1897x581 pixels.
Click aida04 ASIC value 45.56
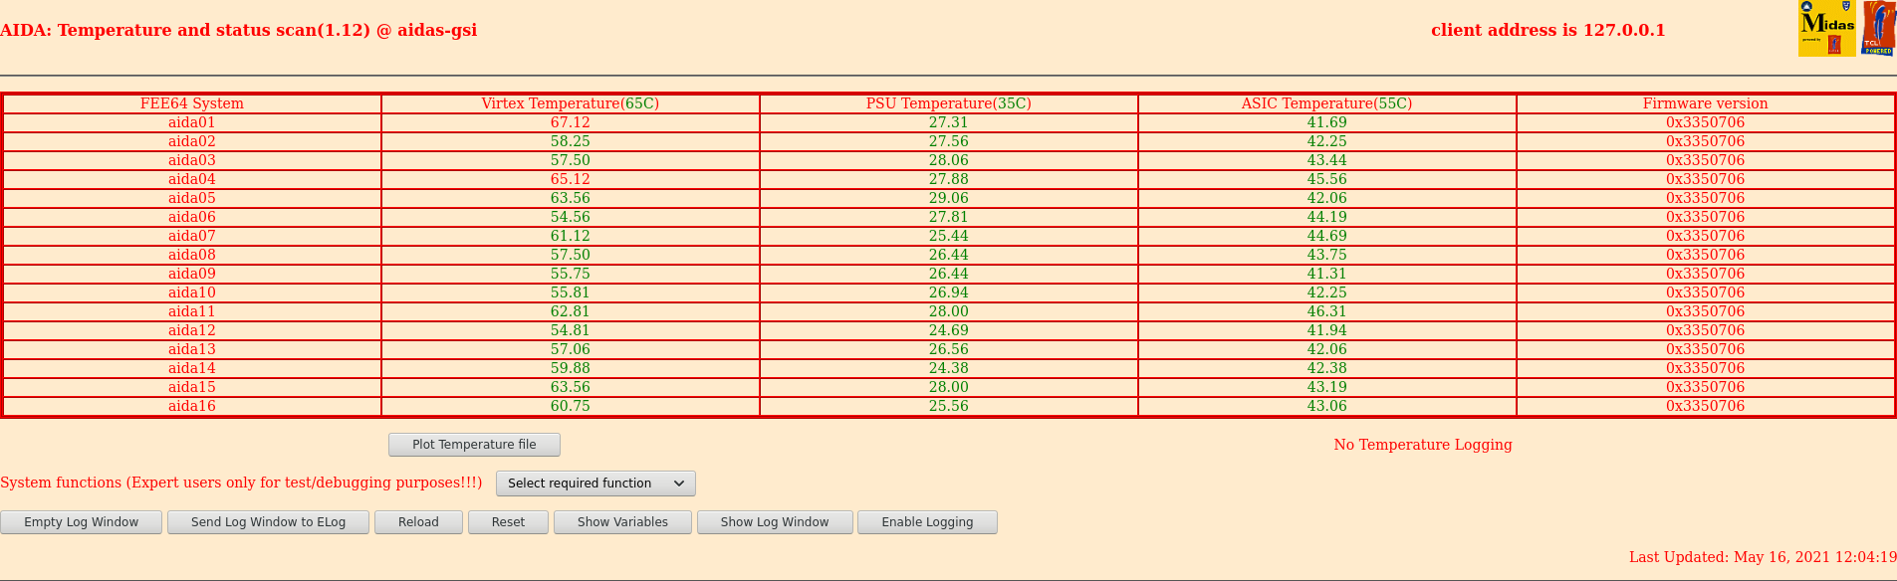(1327, 179)
